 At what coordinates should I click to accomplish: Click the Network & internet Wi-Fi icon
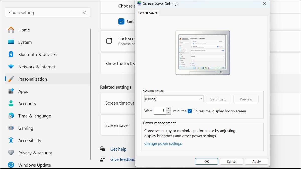point(11,67)
